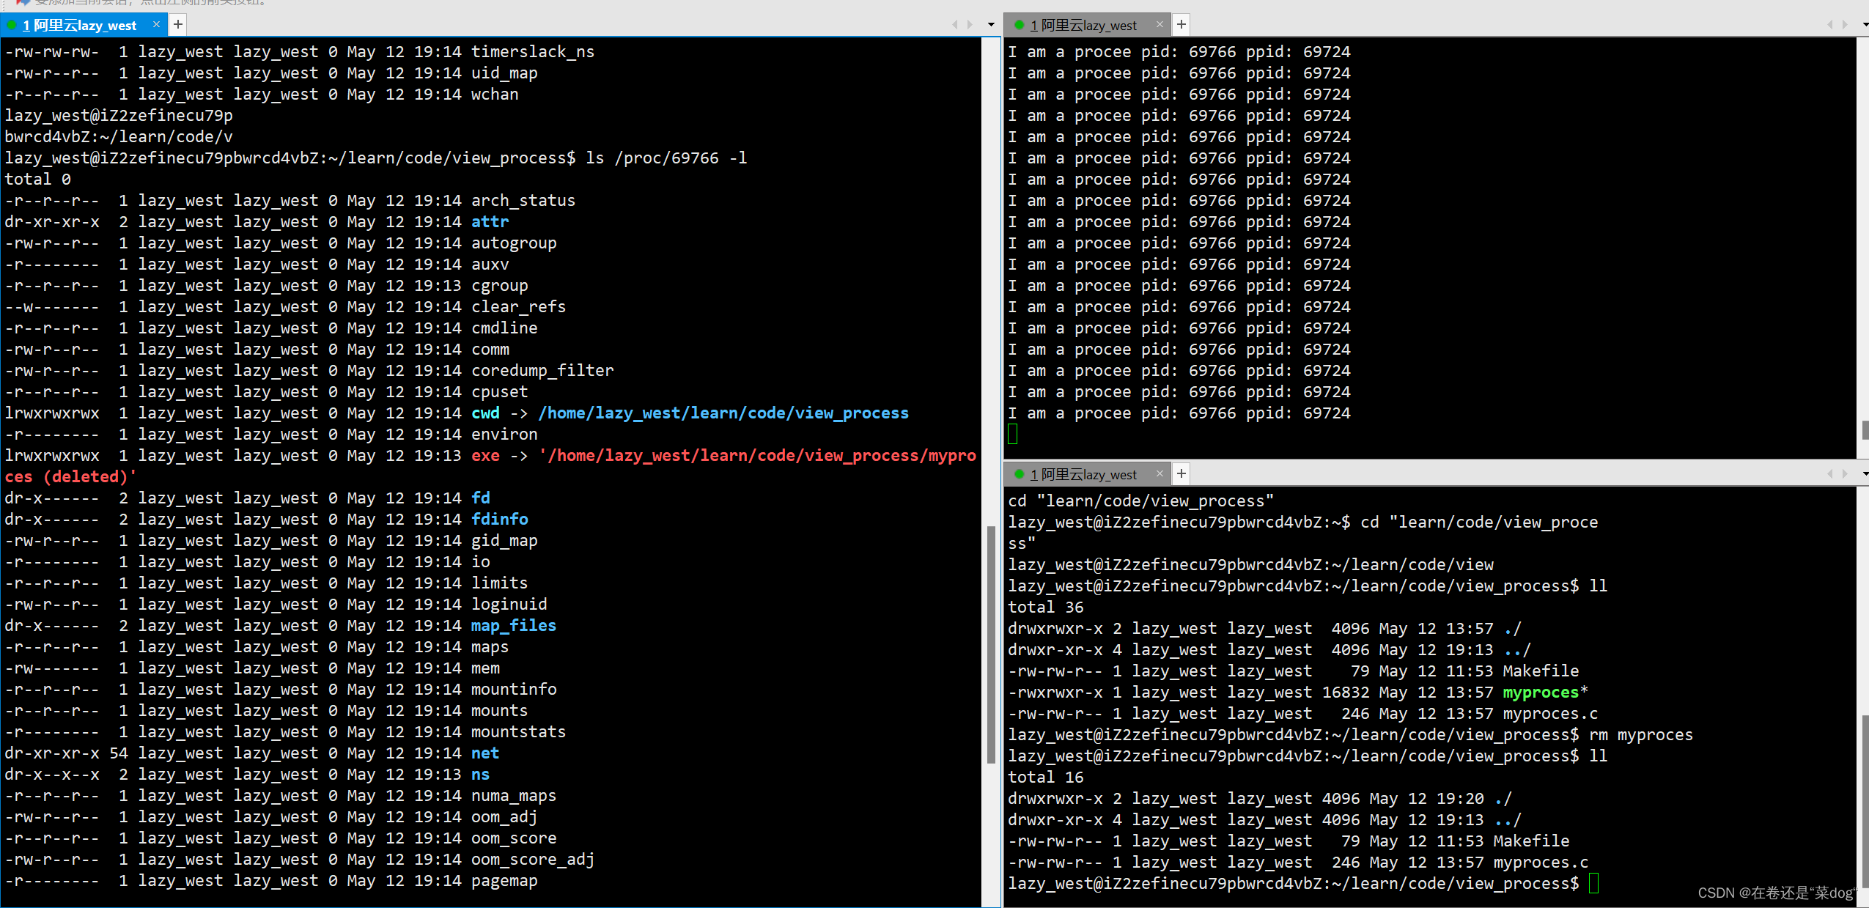
Task: Click the 'environ' file entry
Action: (504, 434)
